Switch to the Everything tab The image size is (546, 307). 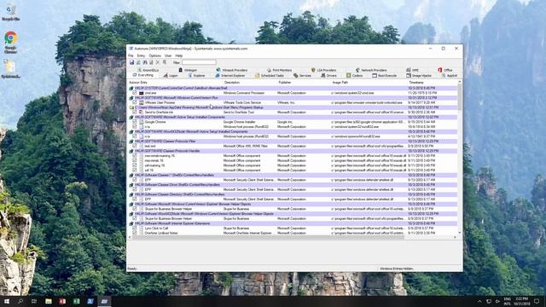[x=142, y=75]
